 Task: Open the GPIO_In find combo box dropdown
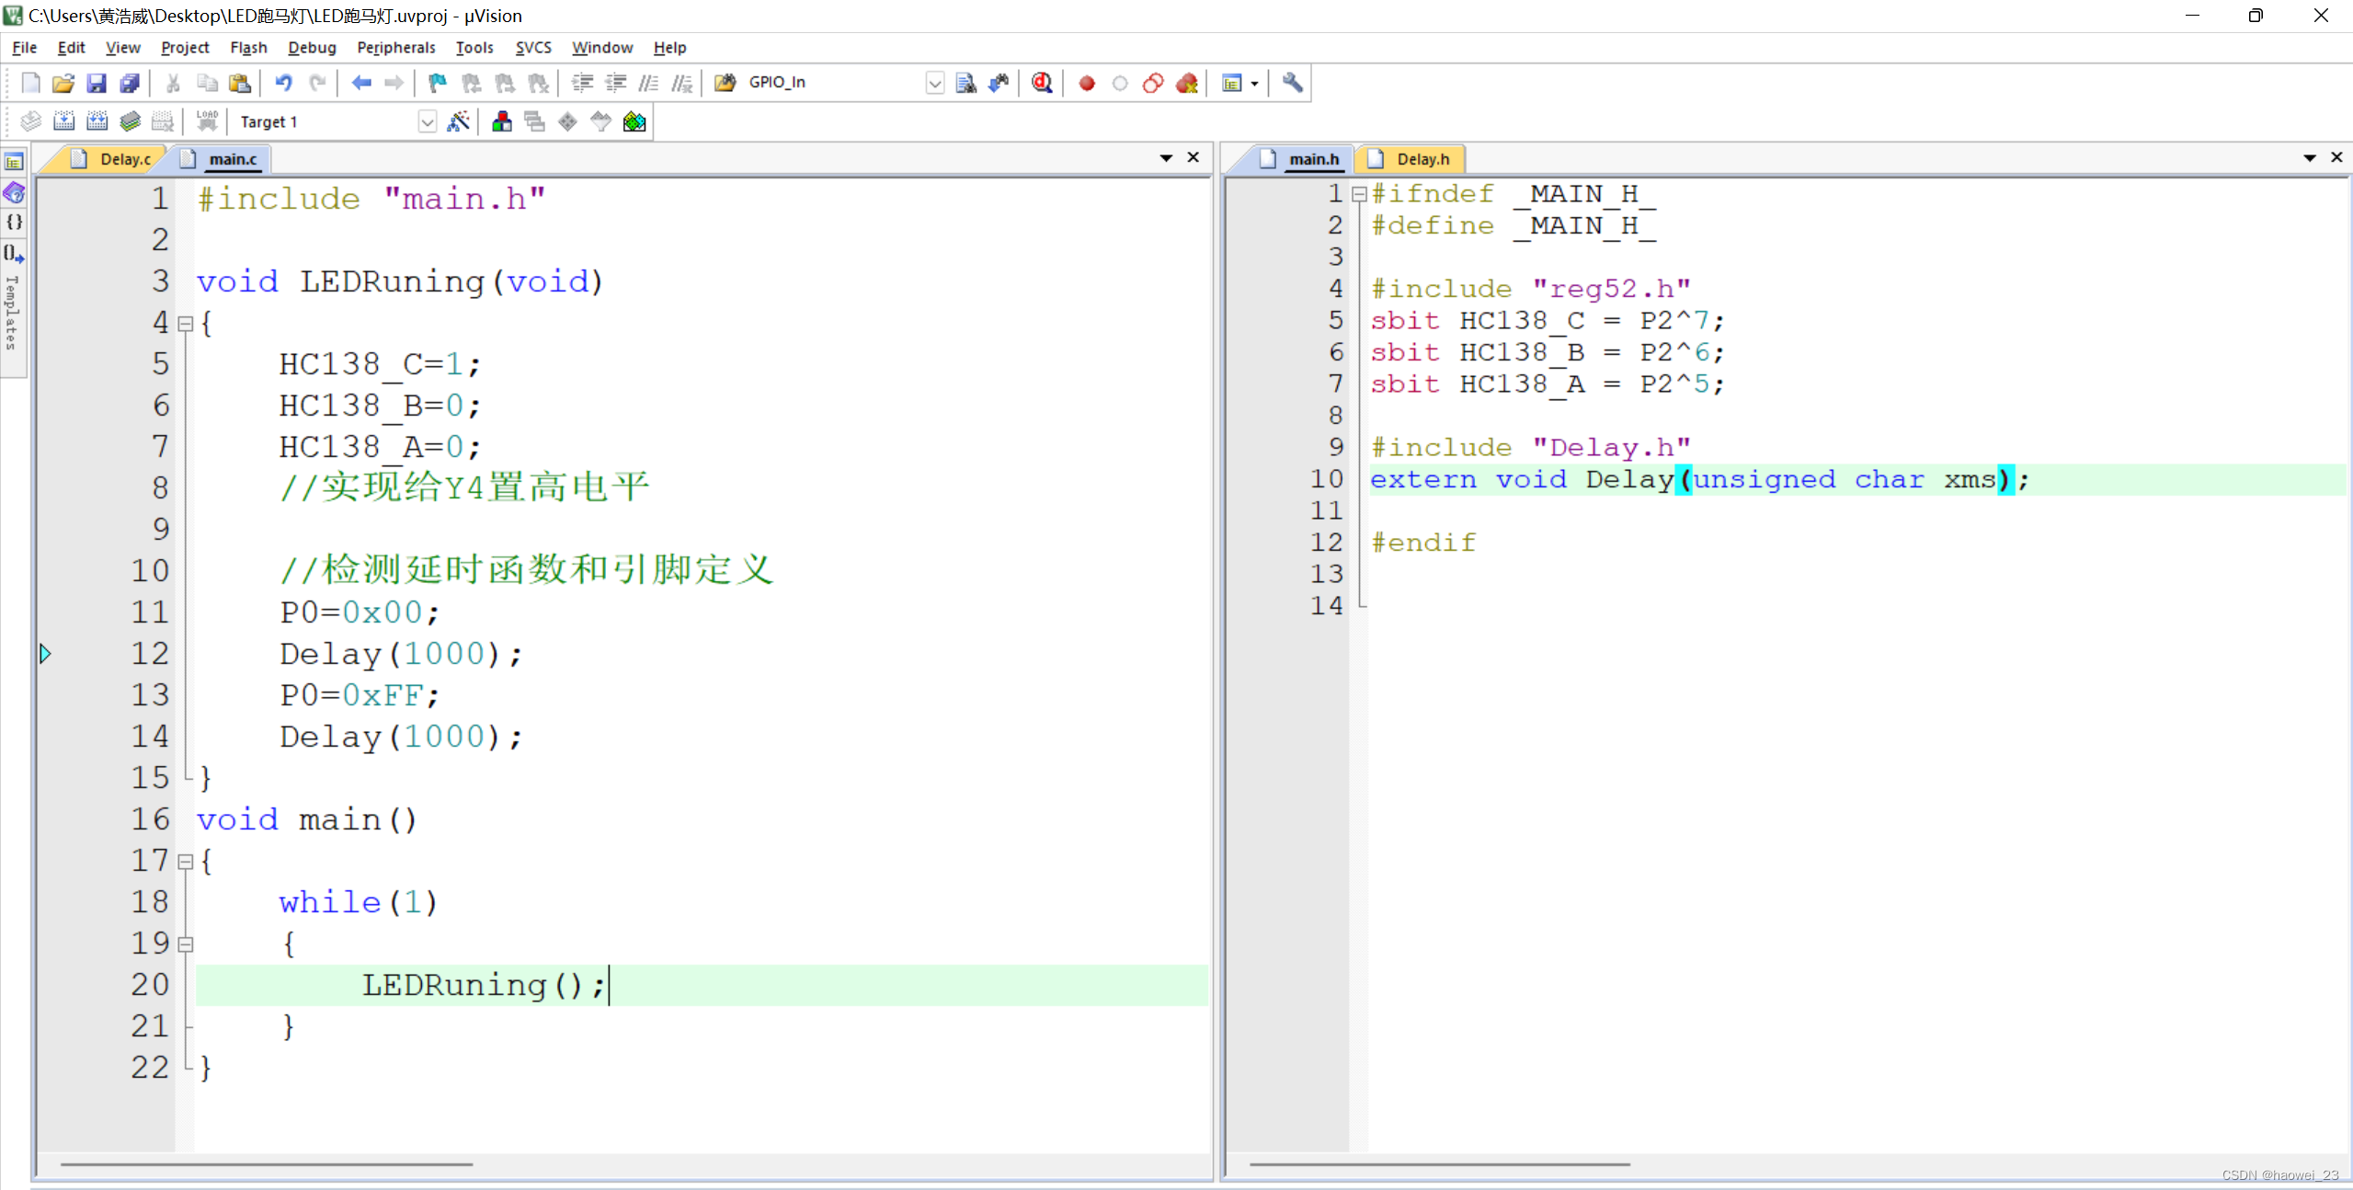(934, 83)
